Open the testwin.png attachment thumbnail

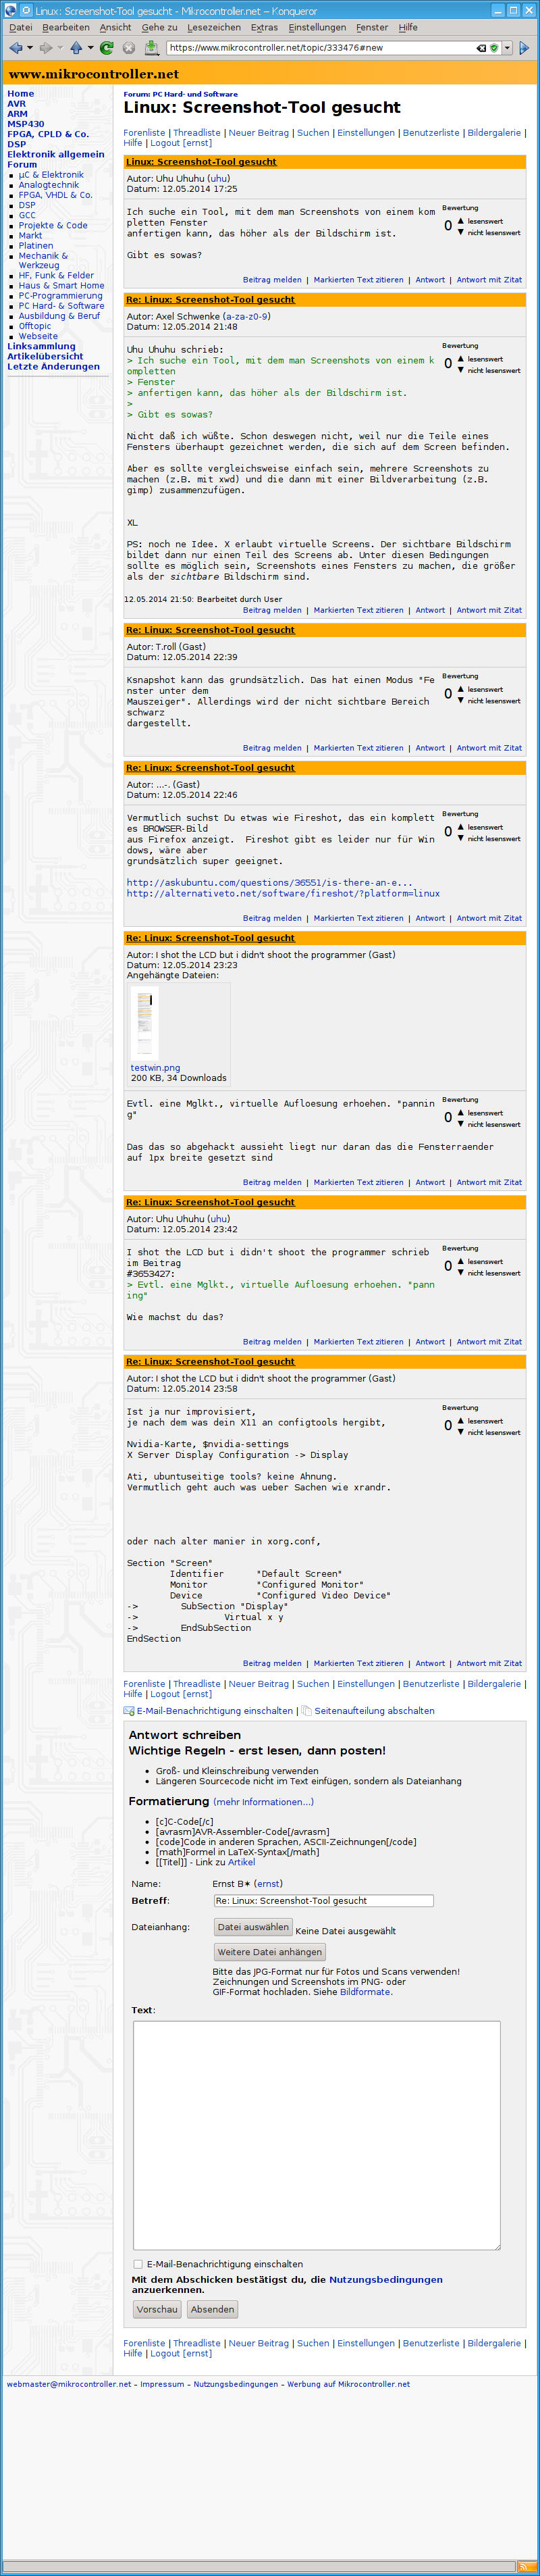145,1023
